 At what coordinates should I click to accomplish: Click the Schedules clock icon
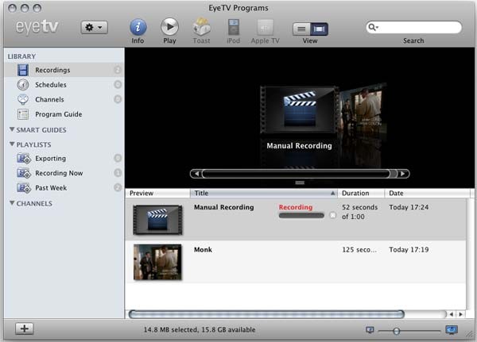click(23, 84)
